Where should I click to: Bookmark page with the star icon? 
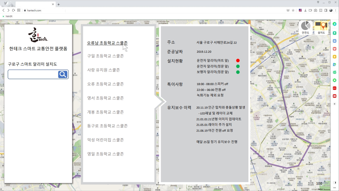pyautogui.click(x=293, y=10)
